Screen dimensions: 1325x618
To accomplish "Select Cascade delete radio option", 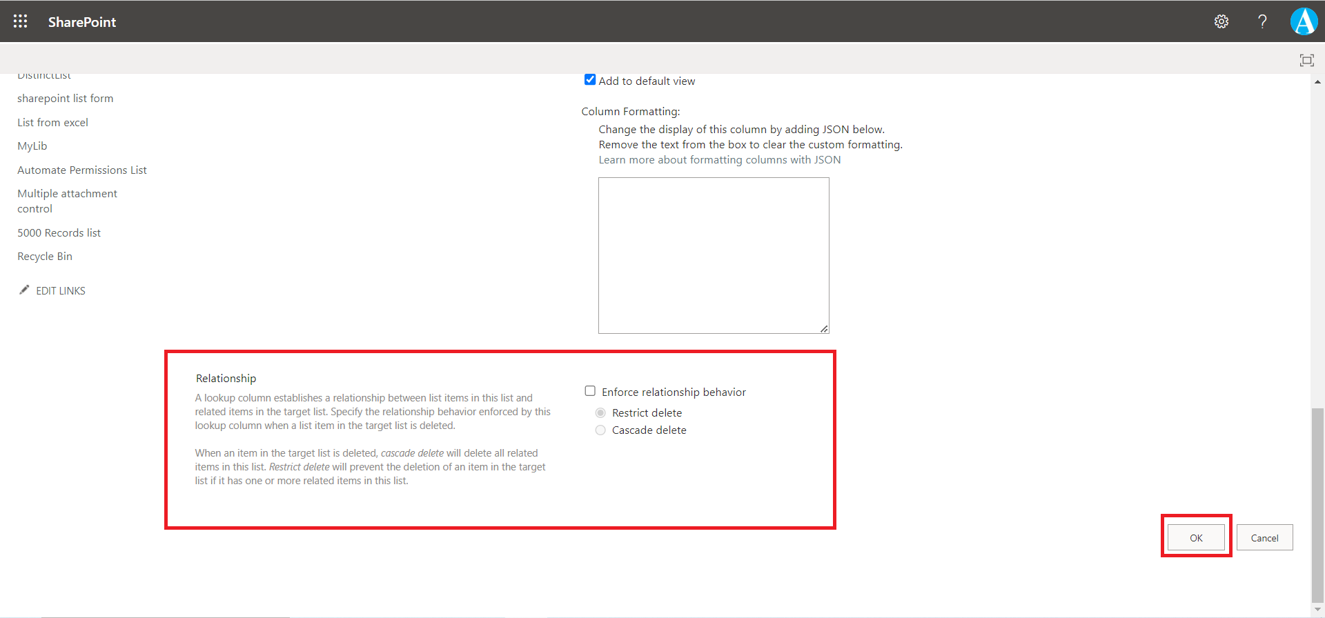I will (600, 430).
